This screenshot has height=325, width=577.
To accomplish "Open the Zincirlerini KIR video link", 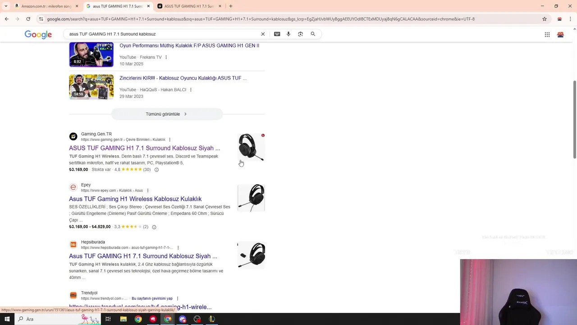I will (x=183, y=78).
